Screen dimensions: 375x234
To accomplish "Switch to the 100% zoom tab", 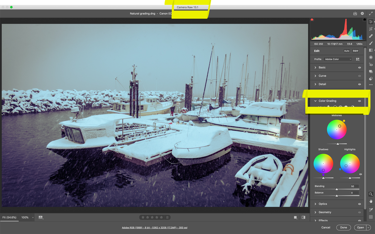I will point(25,217).
